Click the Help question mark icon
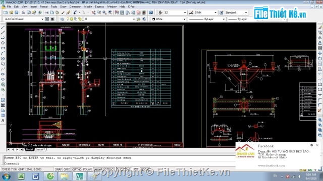323x181 pixels. coord(151,13)
